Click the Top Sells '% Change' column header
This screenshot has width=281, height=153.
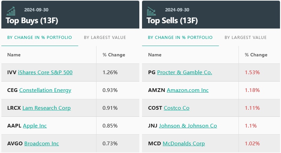256,55
